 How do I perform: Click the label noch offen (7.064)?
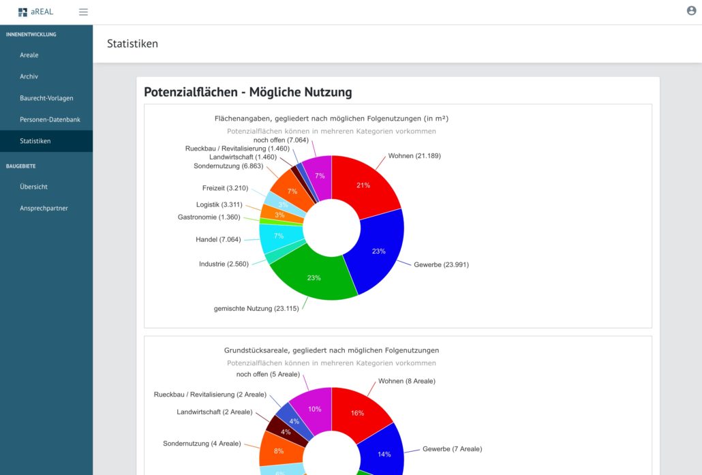(281, 140)
